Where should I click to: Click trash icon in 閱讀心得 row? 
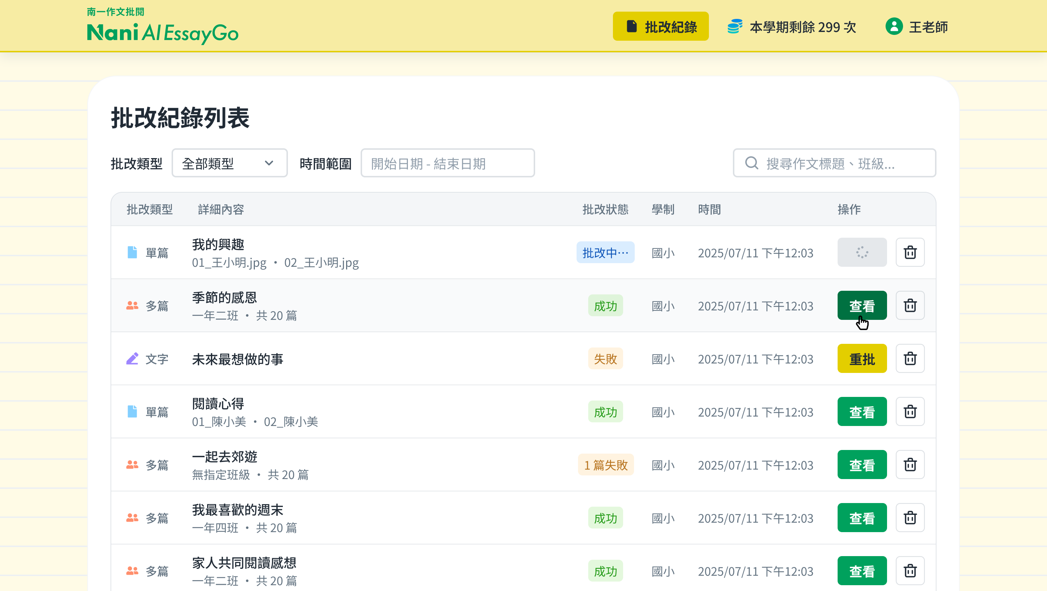pos(910,412)
